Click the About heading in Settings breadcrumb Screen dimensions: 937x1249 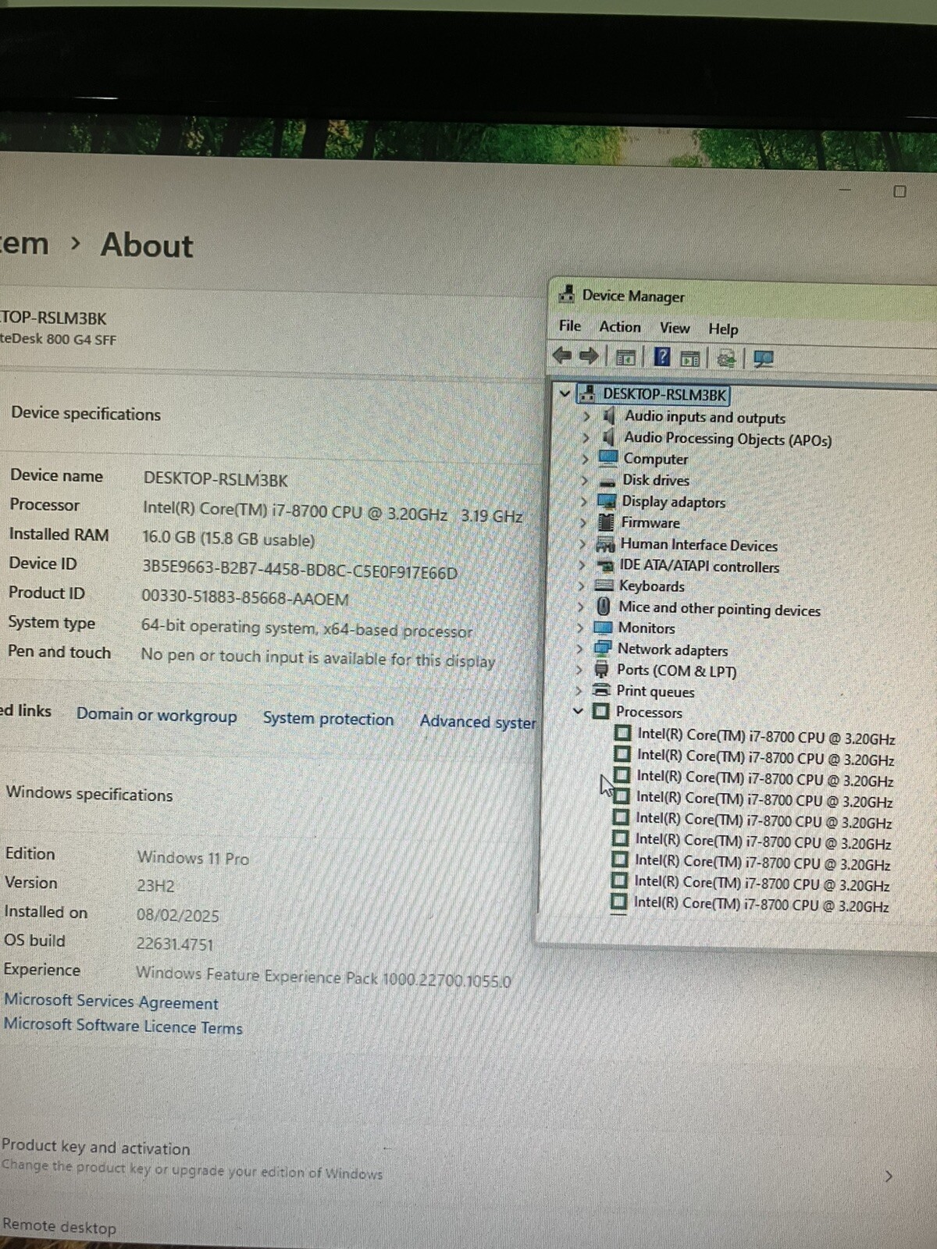tap(147, 244)
